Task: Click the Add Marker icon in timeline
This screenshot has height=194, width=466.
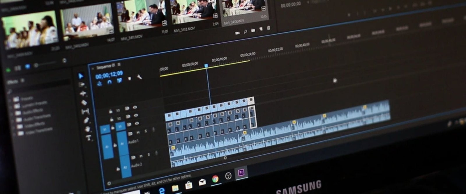Action: (129, 79)
